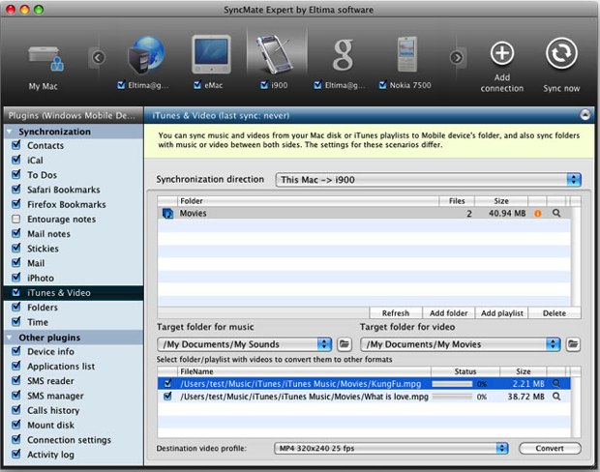Open the Destination video profile dropdown
The height and width of the screenshot is (472, 600).
point(391,448)
